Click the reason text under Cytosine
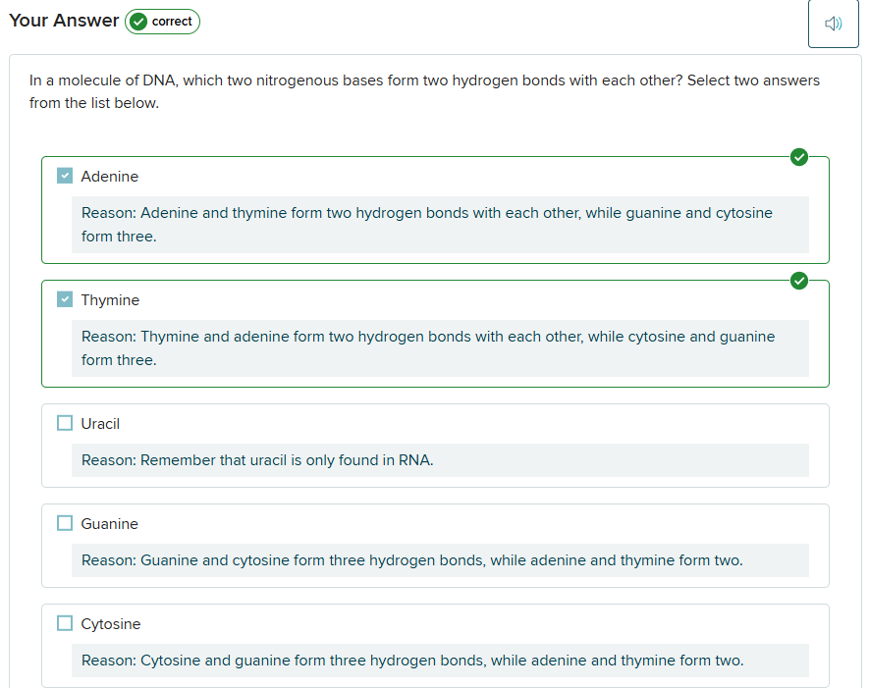869x688 pixels. tap(411, 661)
